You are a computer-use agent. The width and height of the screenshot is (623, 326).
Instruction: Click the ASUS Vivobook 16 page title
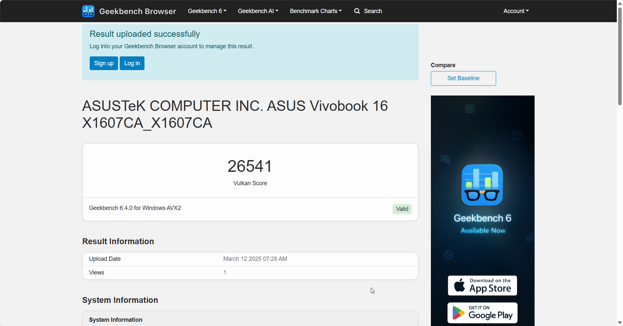click(x=235, y=114)
